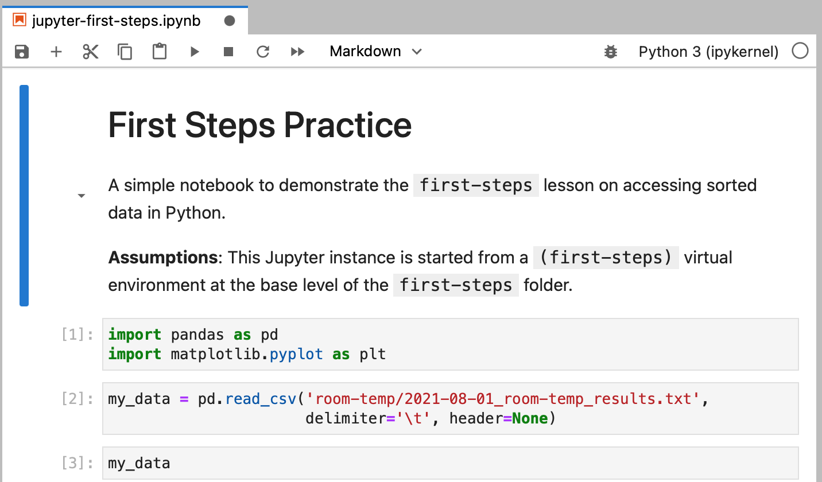Screen dimensions: 822x482
Task: Insert a new cell with the plus icon
Action: (56, 52)
